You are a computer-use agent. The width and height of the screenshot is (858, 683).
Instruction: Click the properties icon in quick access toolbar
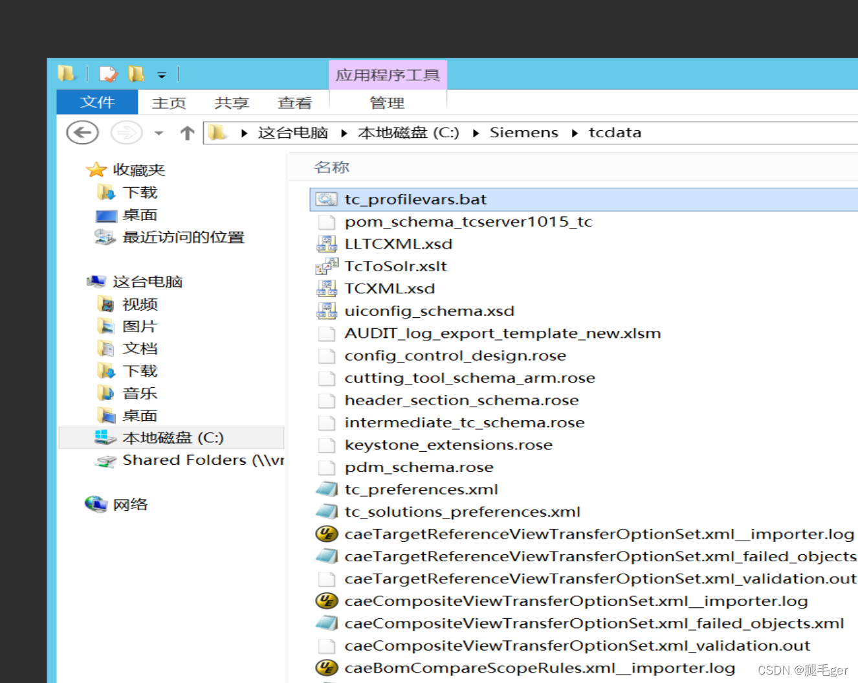109,73
